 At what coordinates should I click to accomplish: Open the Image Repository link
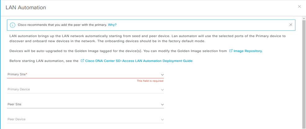[x=248, y=51]
